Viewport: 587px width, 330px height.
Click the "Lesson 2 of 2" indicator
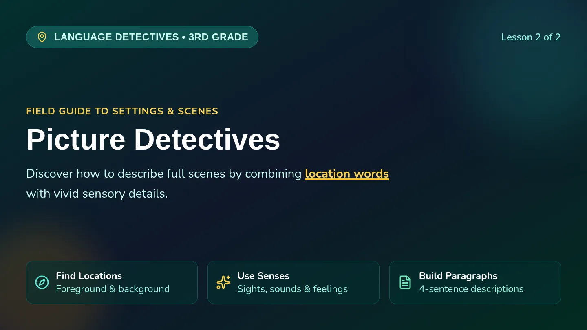[531, 37]
